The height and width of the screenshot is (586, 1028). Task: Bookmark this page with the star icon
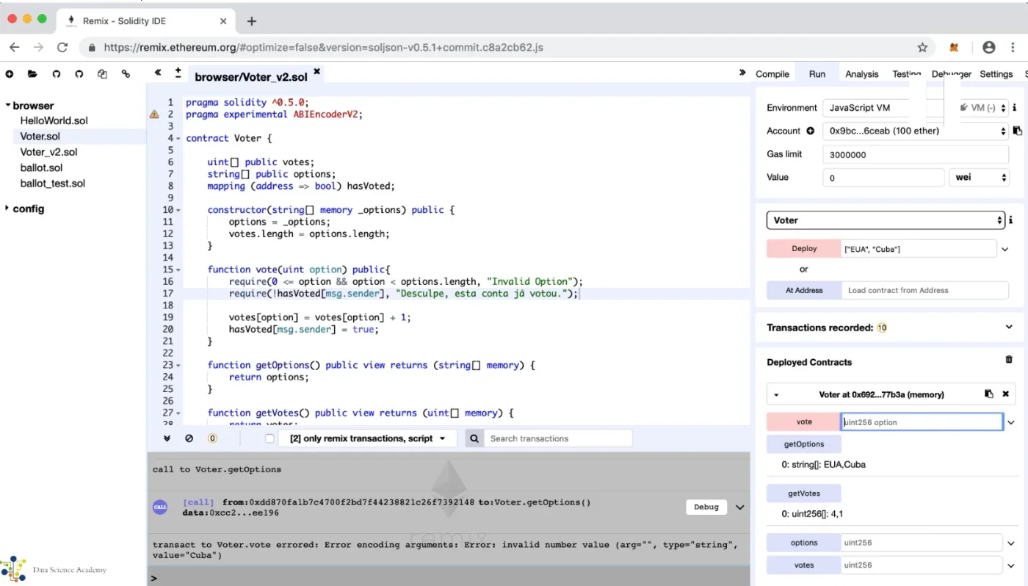(922, 47)
